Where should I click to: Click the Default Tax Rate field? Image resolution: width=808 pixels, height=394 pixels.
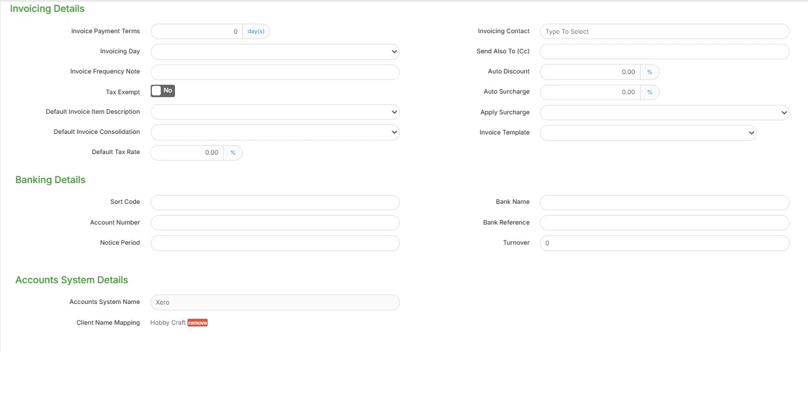[x=187, y=153]
